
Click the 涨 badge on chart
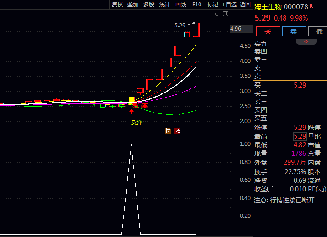click(x=178, y=131)
